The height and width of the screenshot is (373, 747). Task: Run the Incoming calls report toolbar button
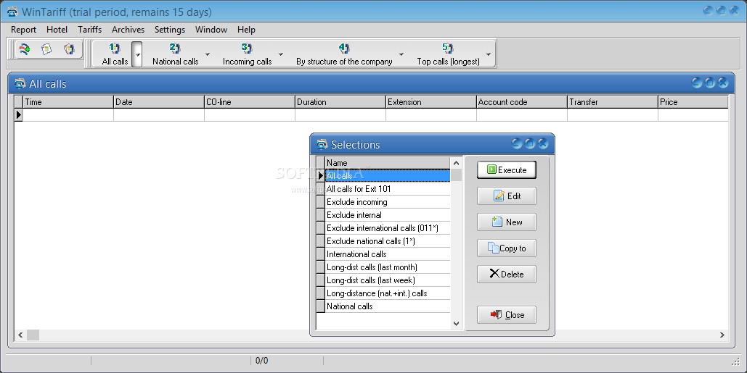click(247, 54)
